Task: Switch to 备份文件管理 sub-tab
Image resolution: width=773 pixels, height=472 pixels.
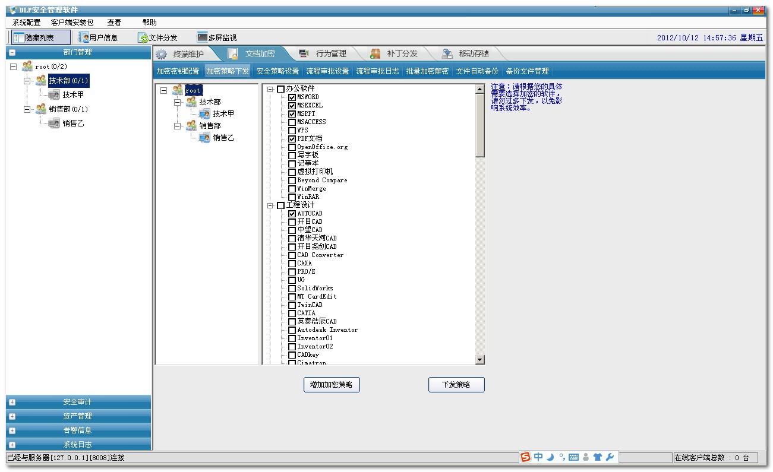Action: pos(528,71)
